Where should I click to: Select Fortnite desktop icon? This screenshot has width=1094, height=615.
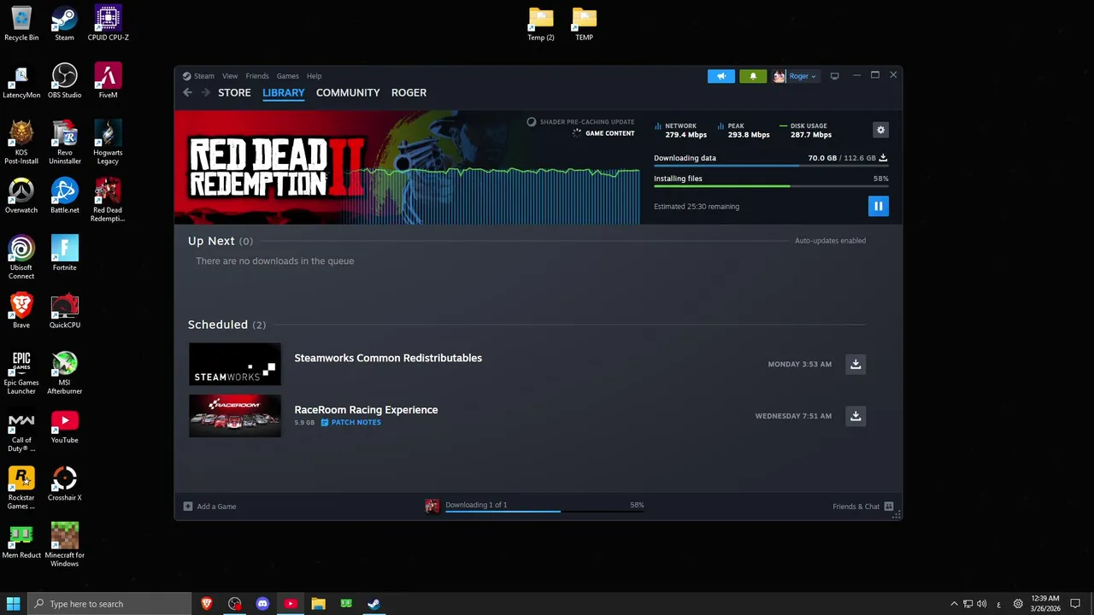(x=64, y=254)
